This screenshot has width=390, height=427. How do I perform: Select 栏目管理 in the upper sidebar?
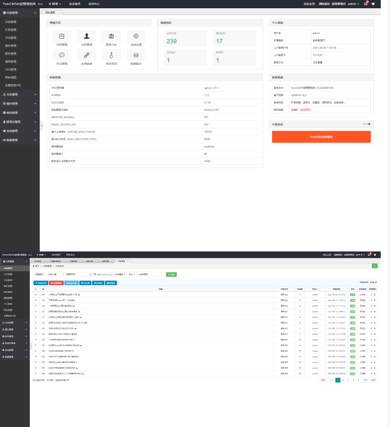click(x=11, y=30)
